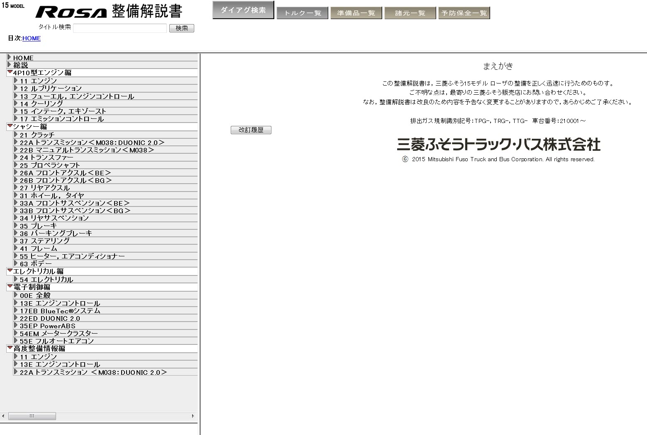Collapse the 高度整備情報編 section
Screen dimensions: 647x435
10,348
